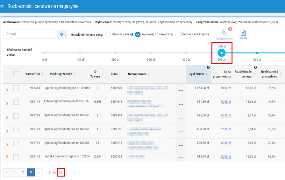Click the proposed price 70,00 zł link

click(x=225, y=88)
